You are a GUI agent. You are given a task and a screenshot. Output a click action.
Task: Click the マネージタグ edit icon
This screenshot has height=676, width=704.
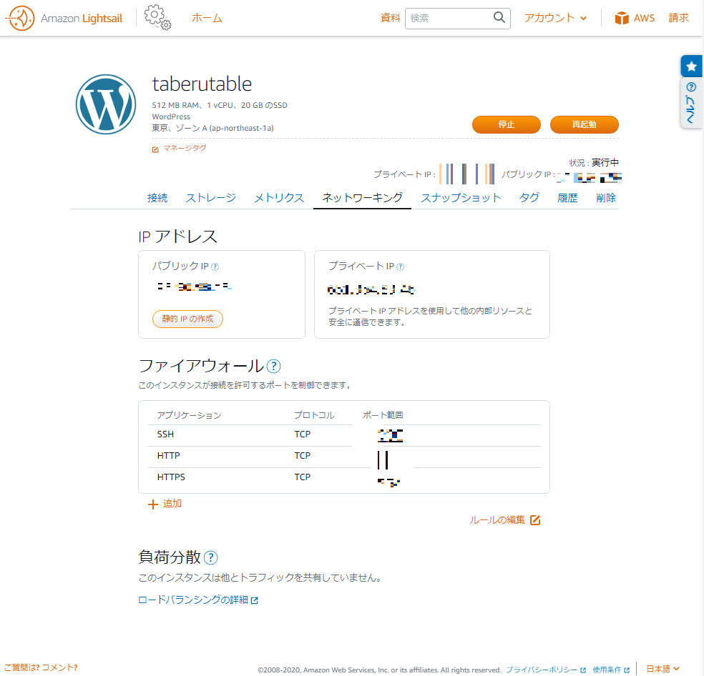tap(155, 149)
